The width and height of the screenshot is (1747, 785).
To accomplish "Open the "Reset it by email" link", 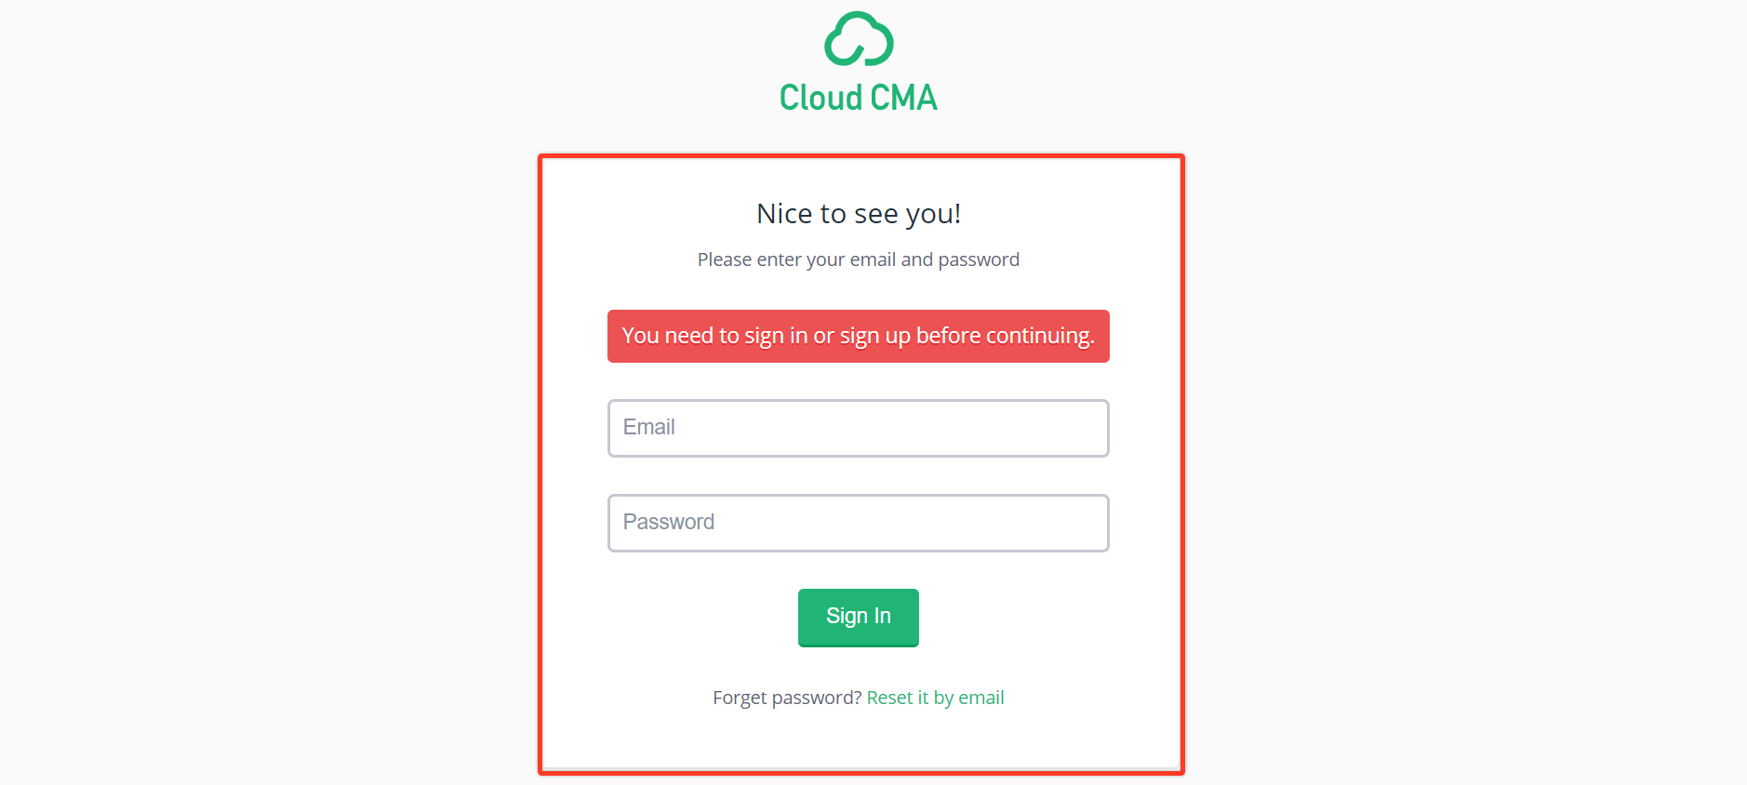I will click(x=935, y=698).
